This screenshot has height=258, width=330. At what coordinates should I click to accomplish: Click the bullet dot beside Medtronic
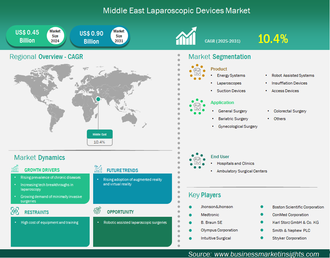coord(190,215)
